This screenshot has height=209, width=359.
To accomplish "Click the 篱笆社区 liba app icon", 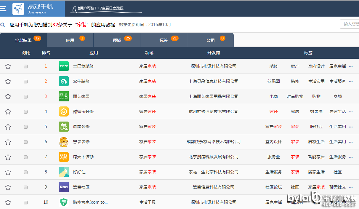I will point(63,187).
